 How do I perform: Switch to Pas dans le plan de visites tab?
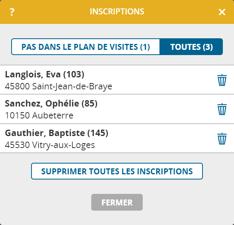point(86,47)
